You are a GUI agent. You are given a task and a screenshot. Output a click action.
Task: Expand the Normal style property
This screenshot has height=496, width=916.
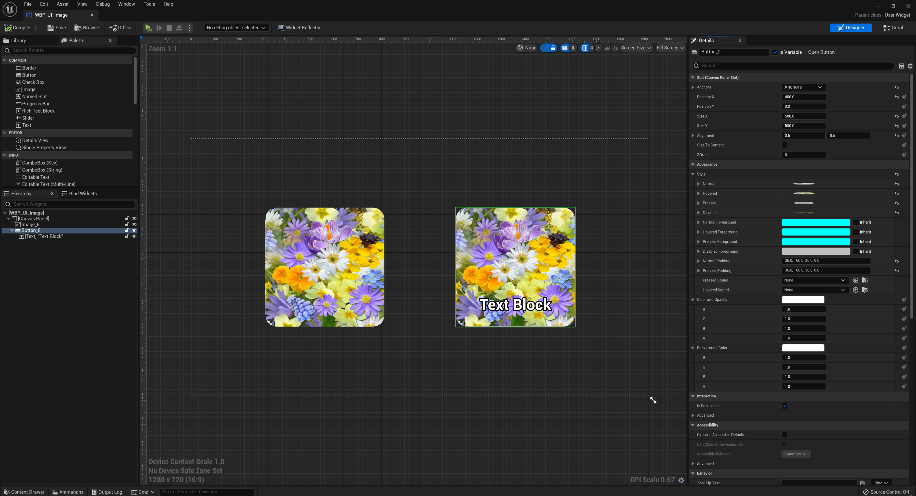click(698, 184)
